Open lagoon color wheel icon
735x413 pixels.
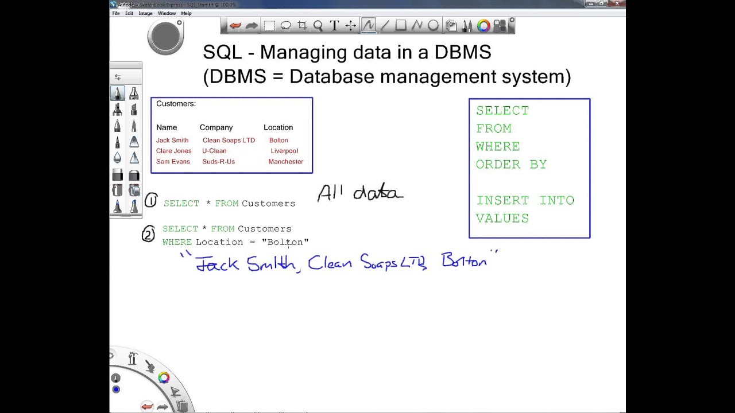[x=164, y=377]
